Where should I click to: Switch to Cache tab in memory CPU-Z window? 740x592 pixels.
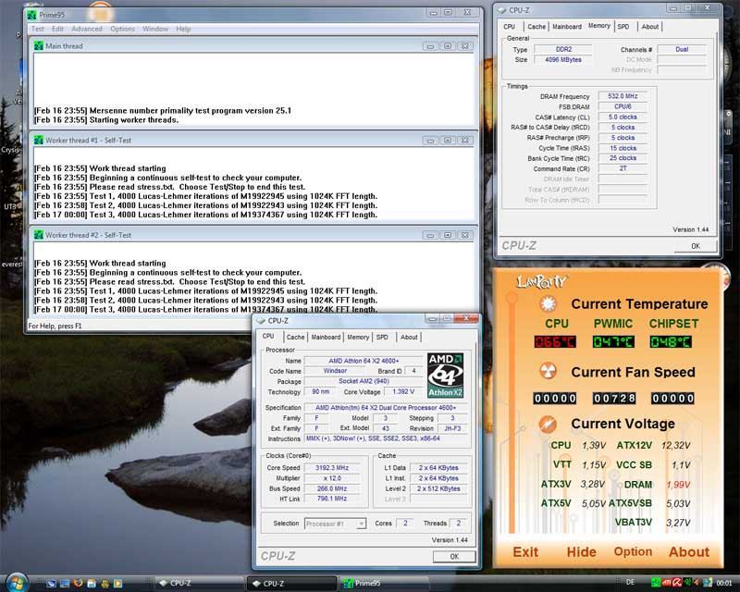click(536, 27)
